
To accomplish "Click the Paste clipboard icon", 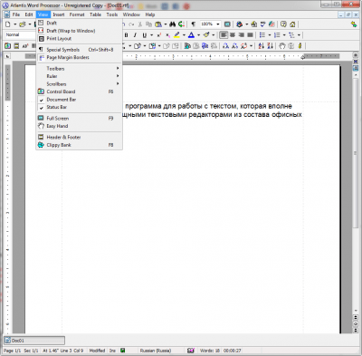I will pos(158,24).
